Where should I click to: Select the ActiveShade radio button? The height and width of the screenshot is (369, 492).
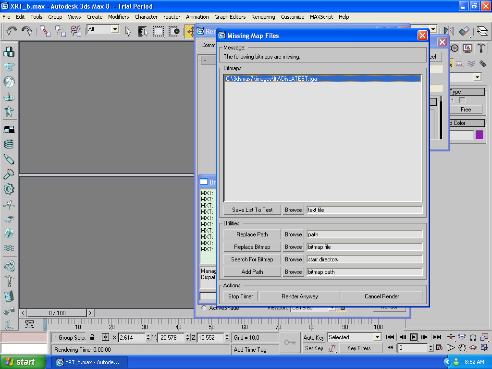(x=204, y=308)
